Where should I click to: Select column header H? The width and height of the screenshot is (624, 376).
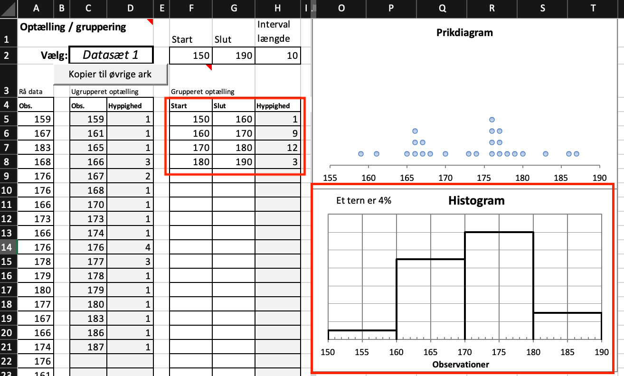[278, 8]
